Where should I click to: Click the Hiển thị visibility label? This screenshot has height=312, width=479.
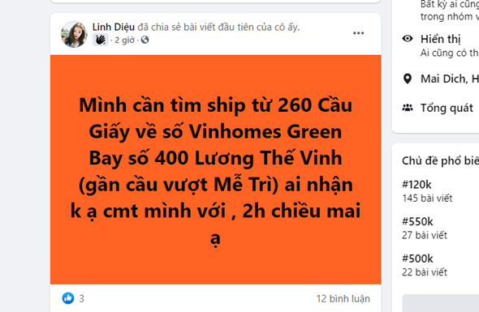tap(441, 39)
